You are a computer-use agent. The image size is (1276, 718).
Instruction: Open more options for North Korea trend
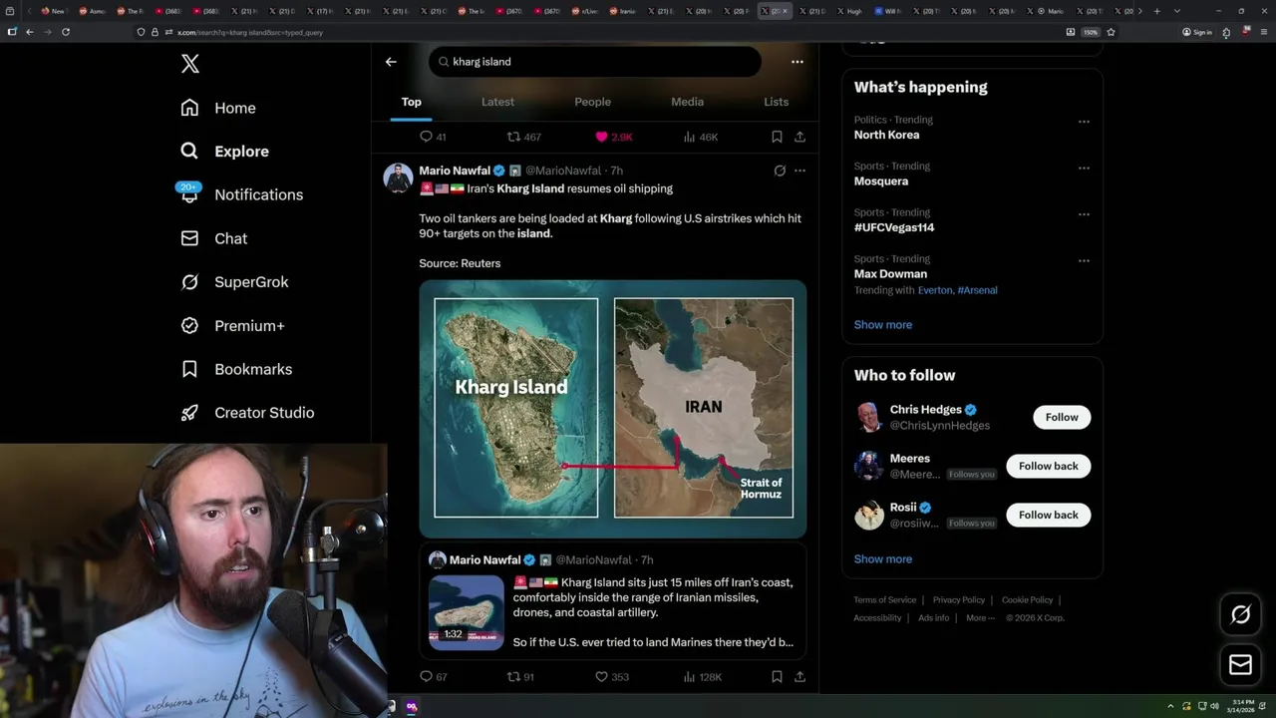1084,122
